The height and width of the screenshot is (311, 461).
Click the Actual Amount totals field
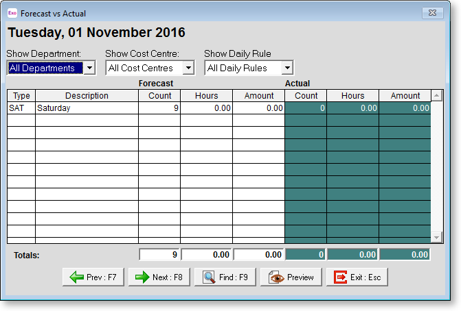click(405, 255)
